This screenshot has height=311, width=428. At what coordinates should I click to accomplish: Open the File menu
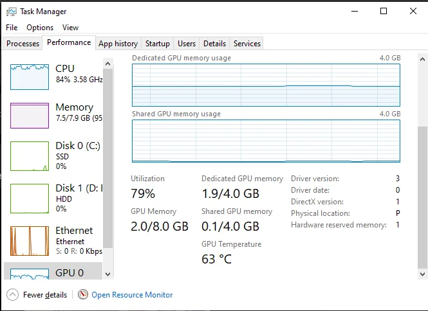12,28
